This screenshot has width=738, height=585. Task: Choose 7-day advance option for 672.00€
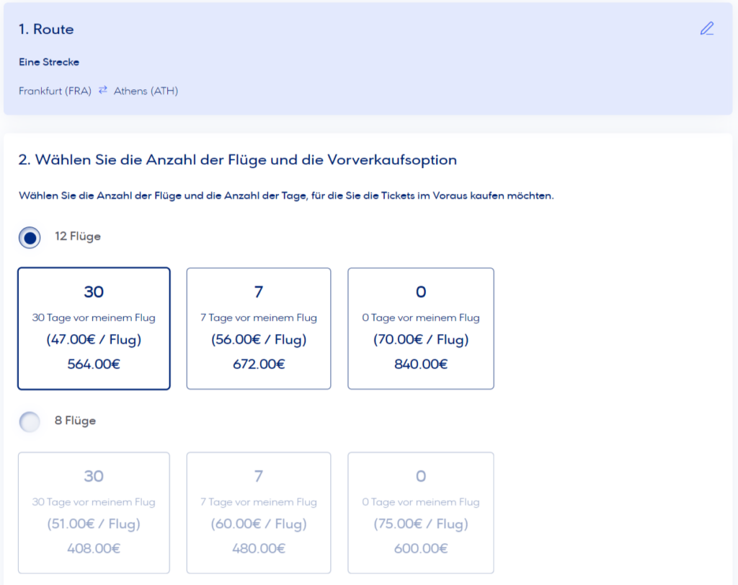[259, 328]
